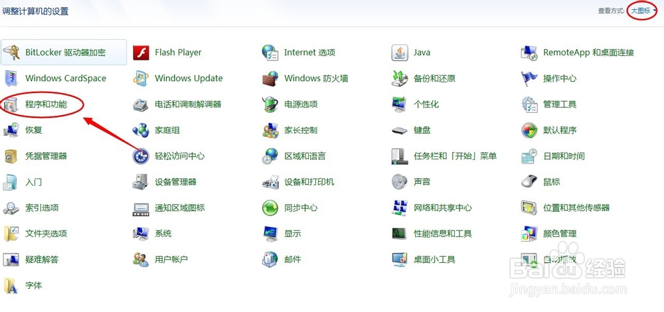
Task: Click the 文件夹选项 link
Action: pos(46,234)
